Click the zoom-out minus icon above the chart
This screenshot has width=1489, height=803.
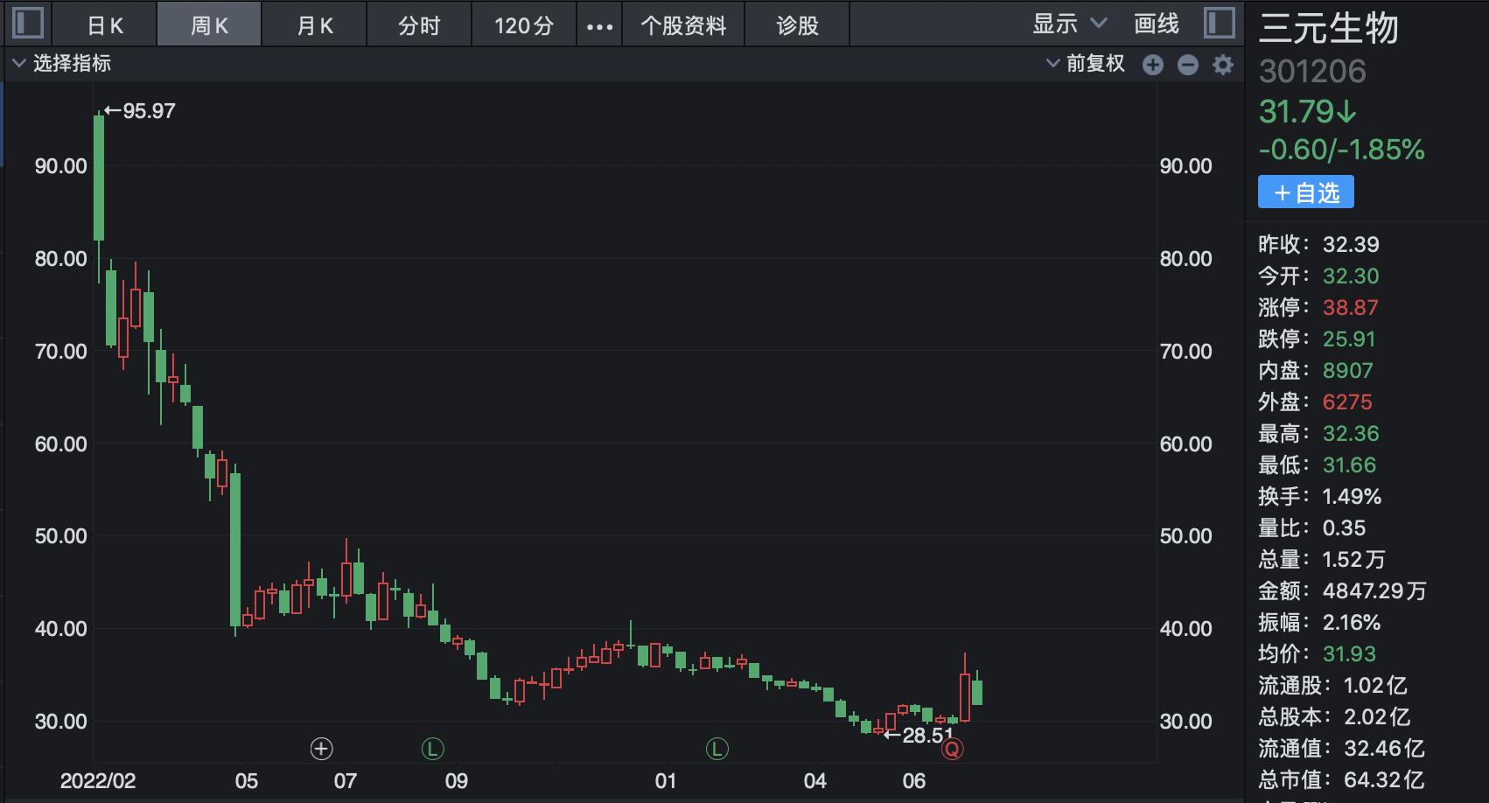[1187, 64]
